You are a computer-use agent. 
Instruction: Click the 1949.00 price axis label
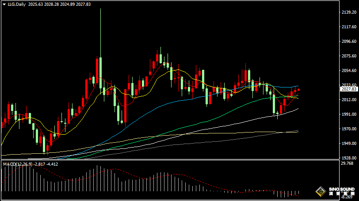click(x=349, y=144)
